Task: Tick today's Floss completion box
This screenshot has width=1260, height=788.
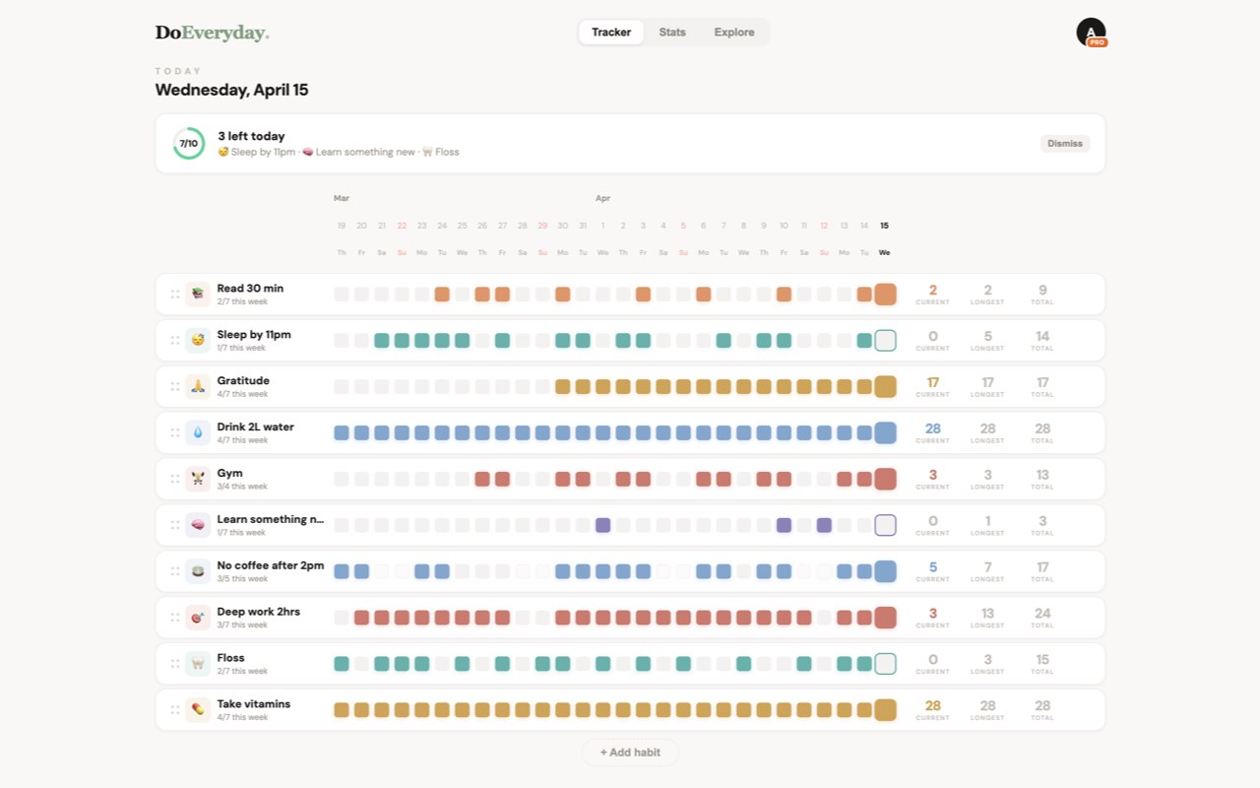Action: [885, 664]
